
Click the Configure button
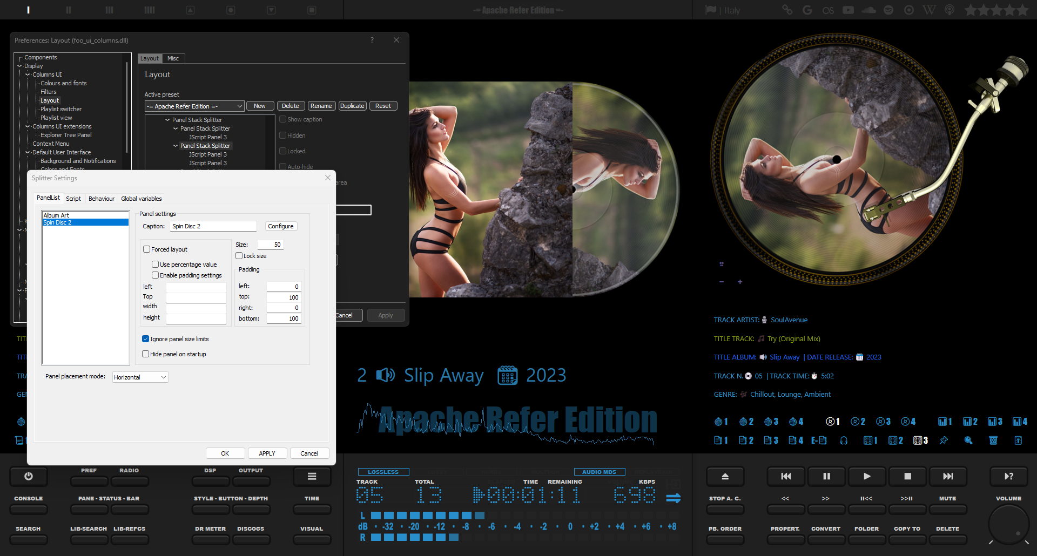pyautogui.click(x=281, y=226)
